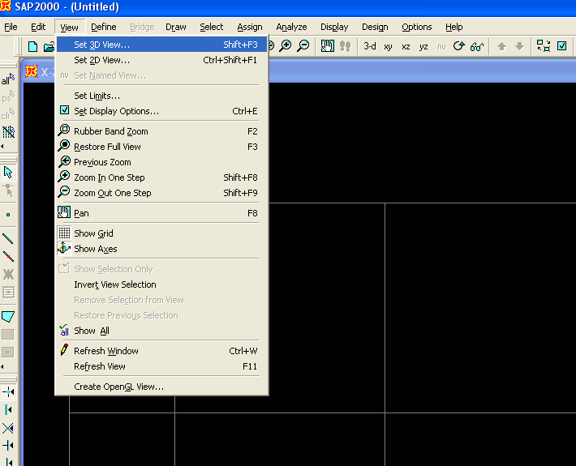The image size is (576, 466).
Task: Switch to xy plane view button
Action: pyautogui.click(x=388, y=47)
